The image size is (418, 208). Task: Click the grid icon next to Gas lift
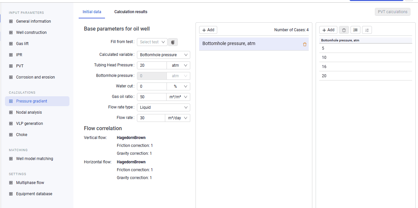click(x=11, y=44)
